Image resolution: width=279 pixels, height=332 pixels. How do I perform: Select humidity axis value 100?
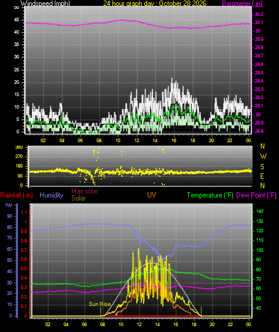pos(8,205)
